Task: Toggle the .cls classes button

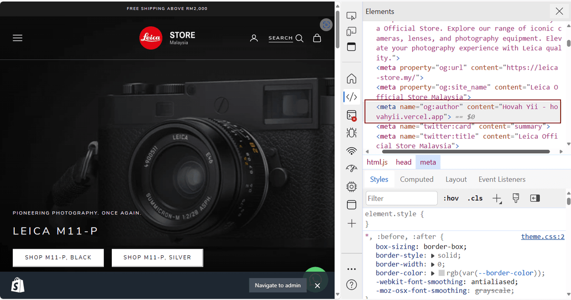Action: coord(475,198)
